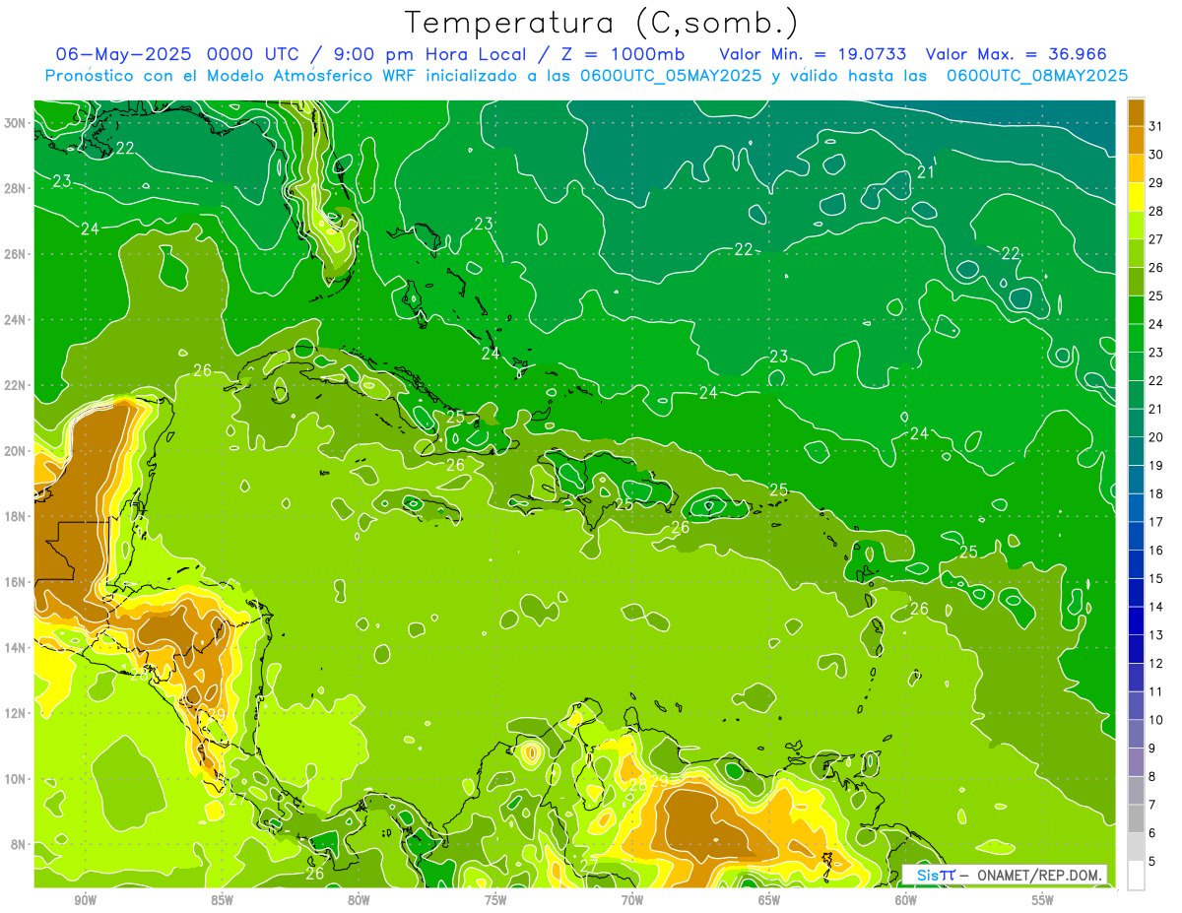
Task: Click the "28N" latitude label
Action: click(16, 188)
